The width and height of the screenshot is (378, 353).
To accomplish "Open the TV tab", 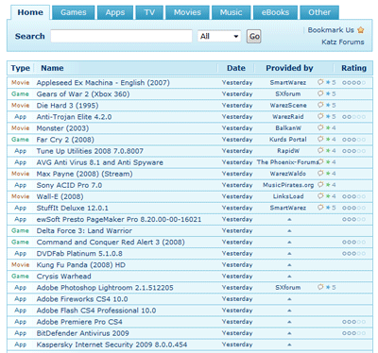I will click(x=149, y=12).
